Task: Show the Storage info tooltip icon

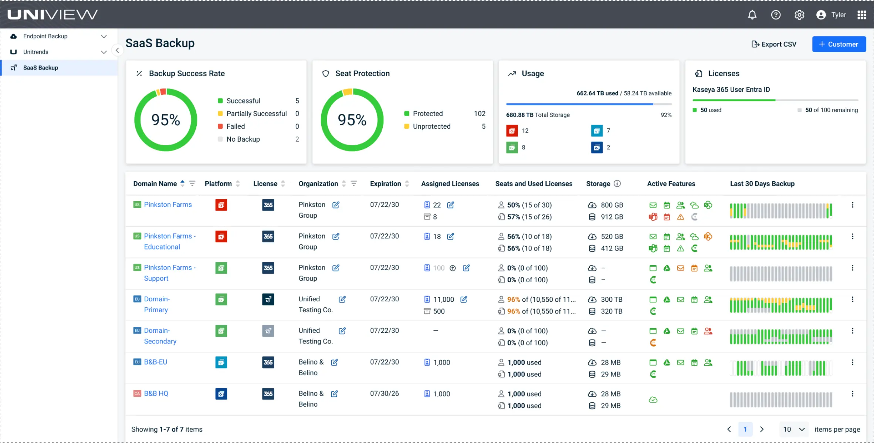Action: (617, 183)
